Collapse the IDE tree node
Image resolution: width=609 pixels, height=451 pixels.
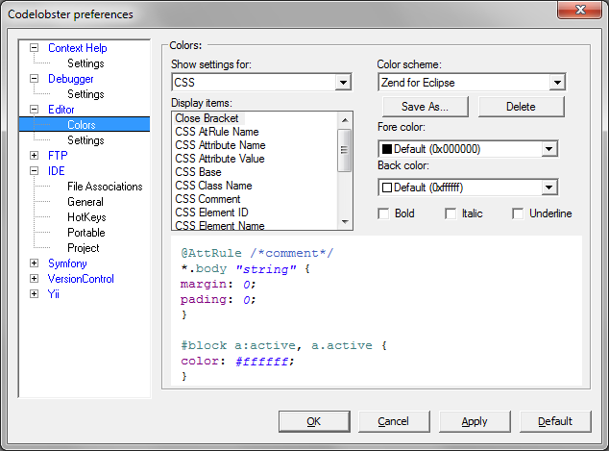35,170
